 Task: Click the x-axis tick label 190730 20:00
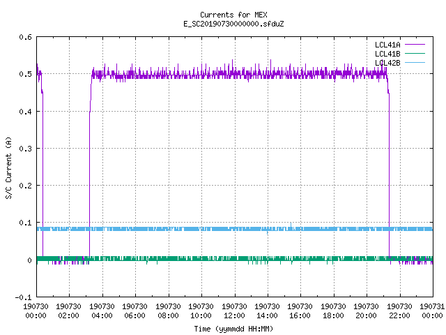(366, 311)
